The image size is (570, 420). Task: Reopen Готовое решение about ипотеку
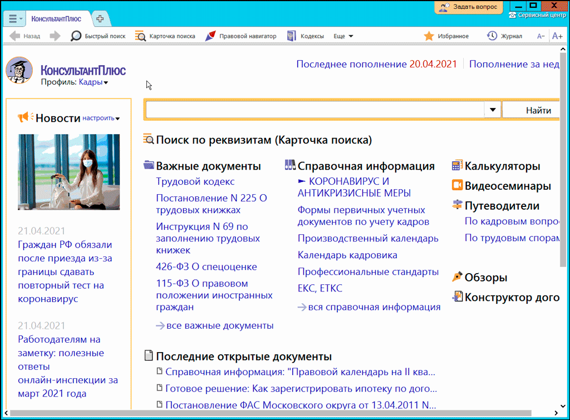301,388
